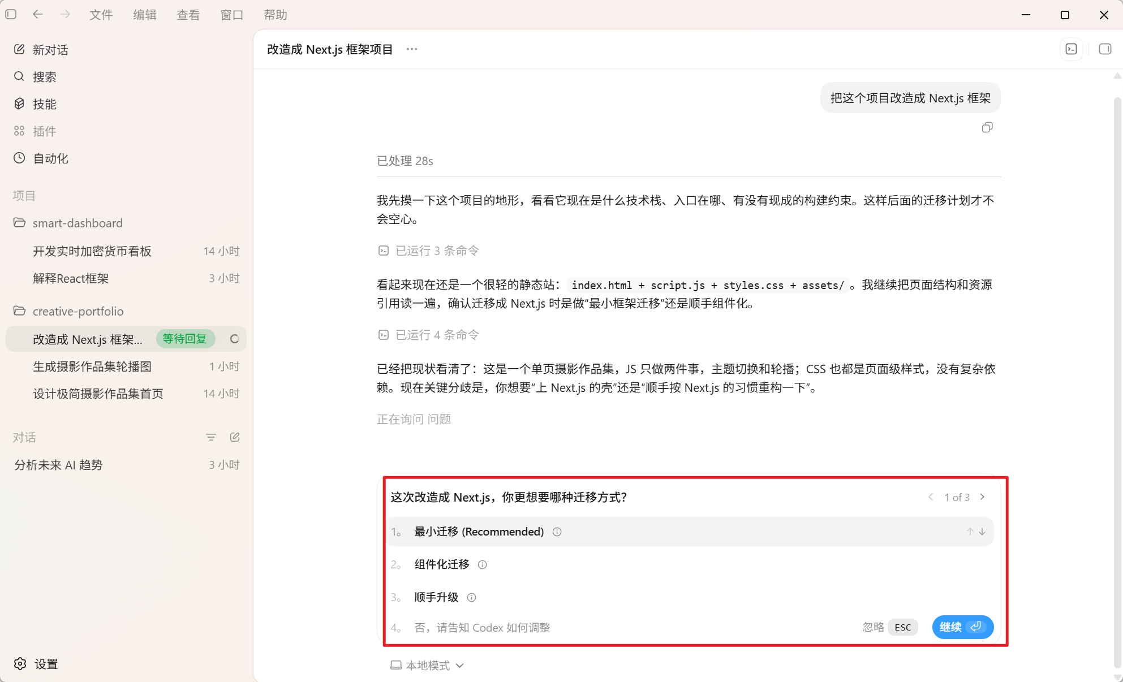Image resolution: width=1123 pixels, height=682 pixels.
Task: Open the 查看 menu
Action: tap(188, 15)
